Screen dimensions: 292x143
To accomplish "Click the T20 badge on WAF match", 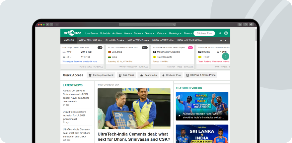I will point(100,48).
